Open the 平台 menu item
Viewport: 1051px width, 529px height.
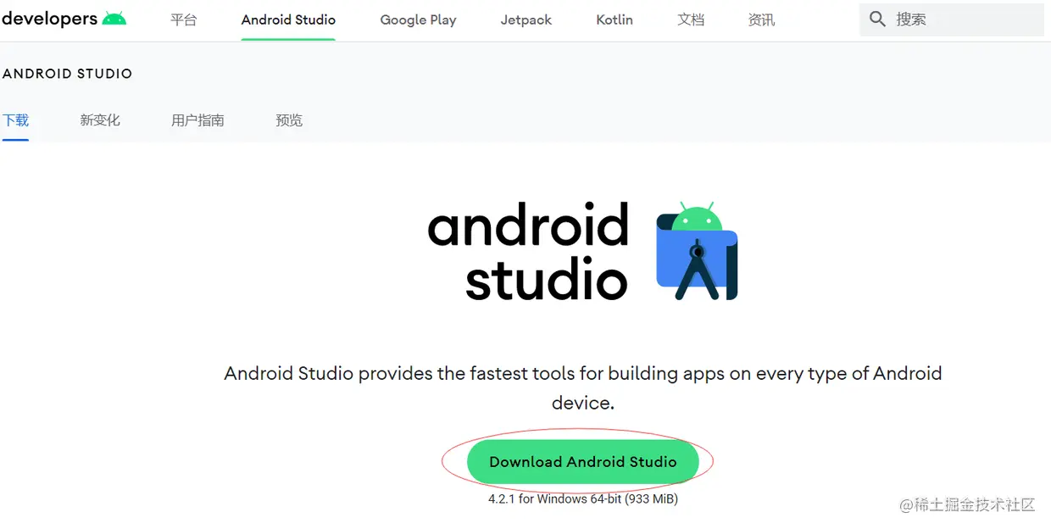183,19
